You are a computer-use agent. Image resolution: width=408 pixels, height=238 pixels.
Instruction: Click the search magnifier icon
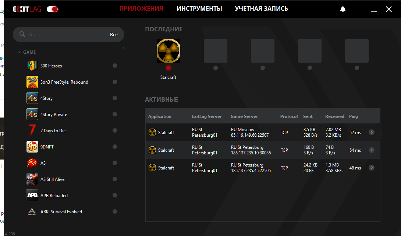[22, 34]
